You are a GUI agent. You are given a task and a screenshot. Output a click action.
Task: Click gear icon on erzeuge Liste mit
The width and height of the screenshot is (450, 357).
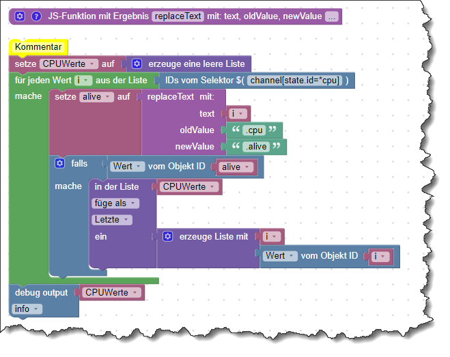[x=168, y=236]
